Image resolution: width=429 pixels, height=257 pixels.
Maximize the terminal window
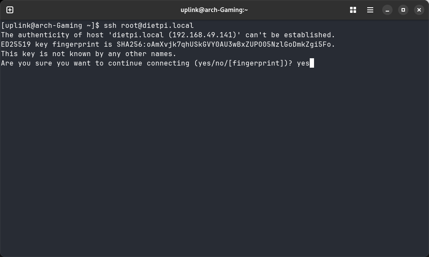click(403, 10)
